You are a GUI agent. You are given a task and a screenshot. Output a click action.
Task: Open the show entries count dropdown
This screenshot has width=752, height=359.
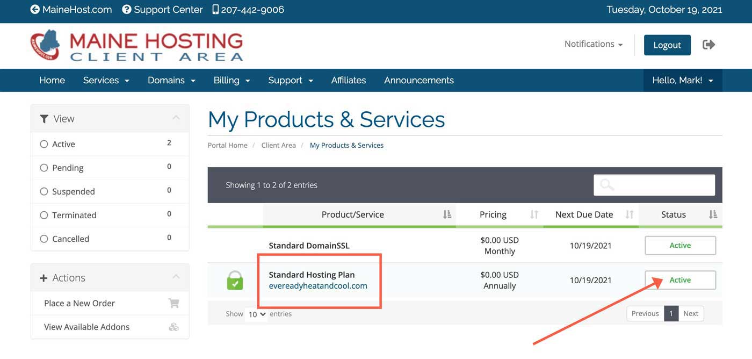[256, 314]
